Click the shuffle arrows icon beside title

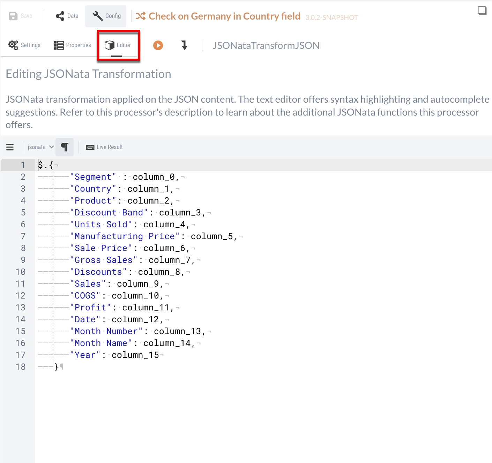point(141,16)
